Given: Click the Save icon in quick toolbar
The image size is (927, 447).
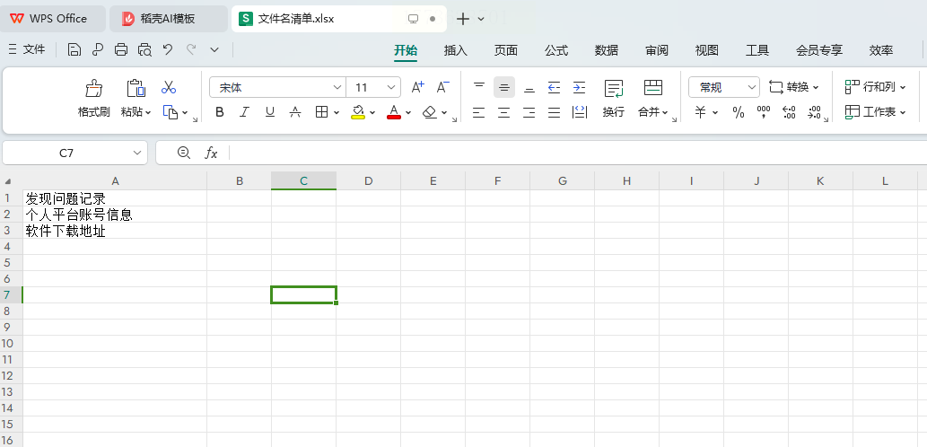Looking at the screenshot, I should pyautogui.click(x=74, y=50).
